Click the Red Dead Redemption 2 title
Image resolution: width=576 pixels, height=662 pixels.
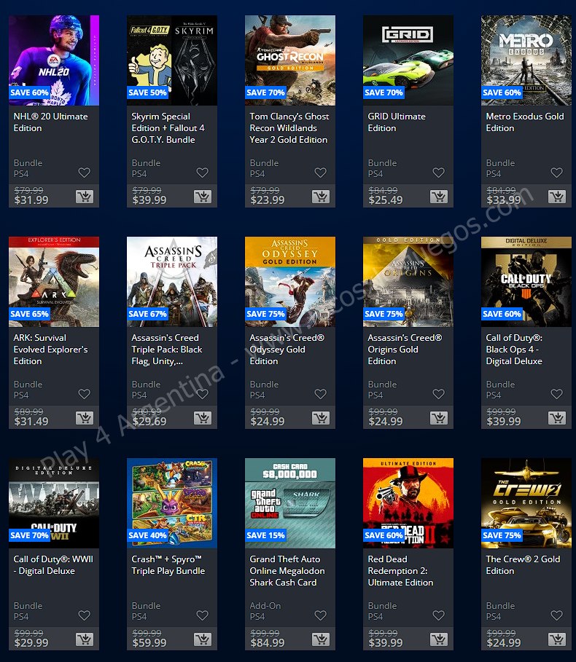click(400, 570)
